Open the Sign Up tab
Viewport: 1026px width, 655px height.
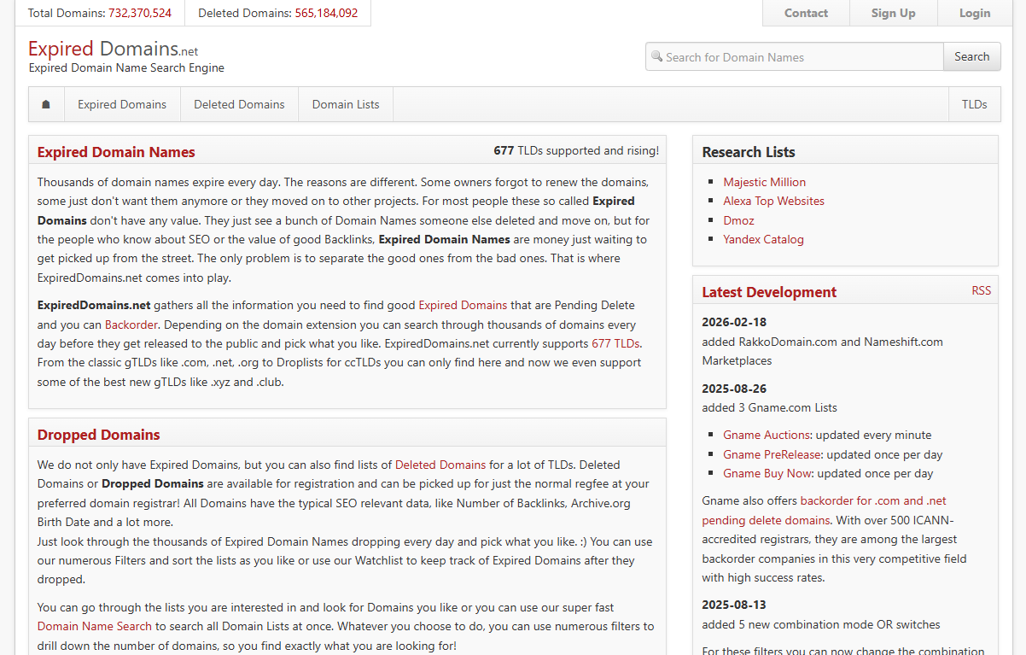pos(893,13)
